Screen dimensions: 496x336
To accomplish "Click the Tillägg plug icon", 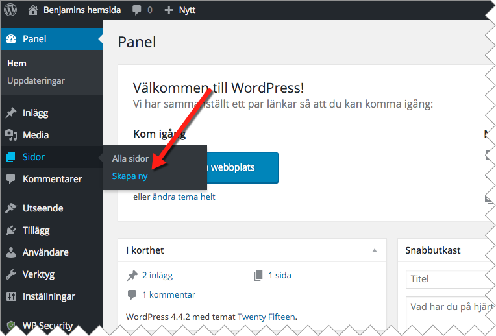I will pyautogui.click(x=11, y=230).
